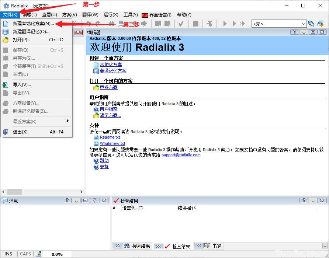Click the 帮助 link in support section
Image resolution: width=329 pixels, height=258 pixels.
104,160
